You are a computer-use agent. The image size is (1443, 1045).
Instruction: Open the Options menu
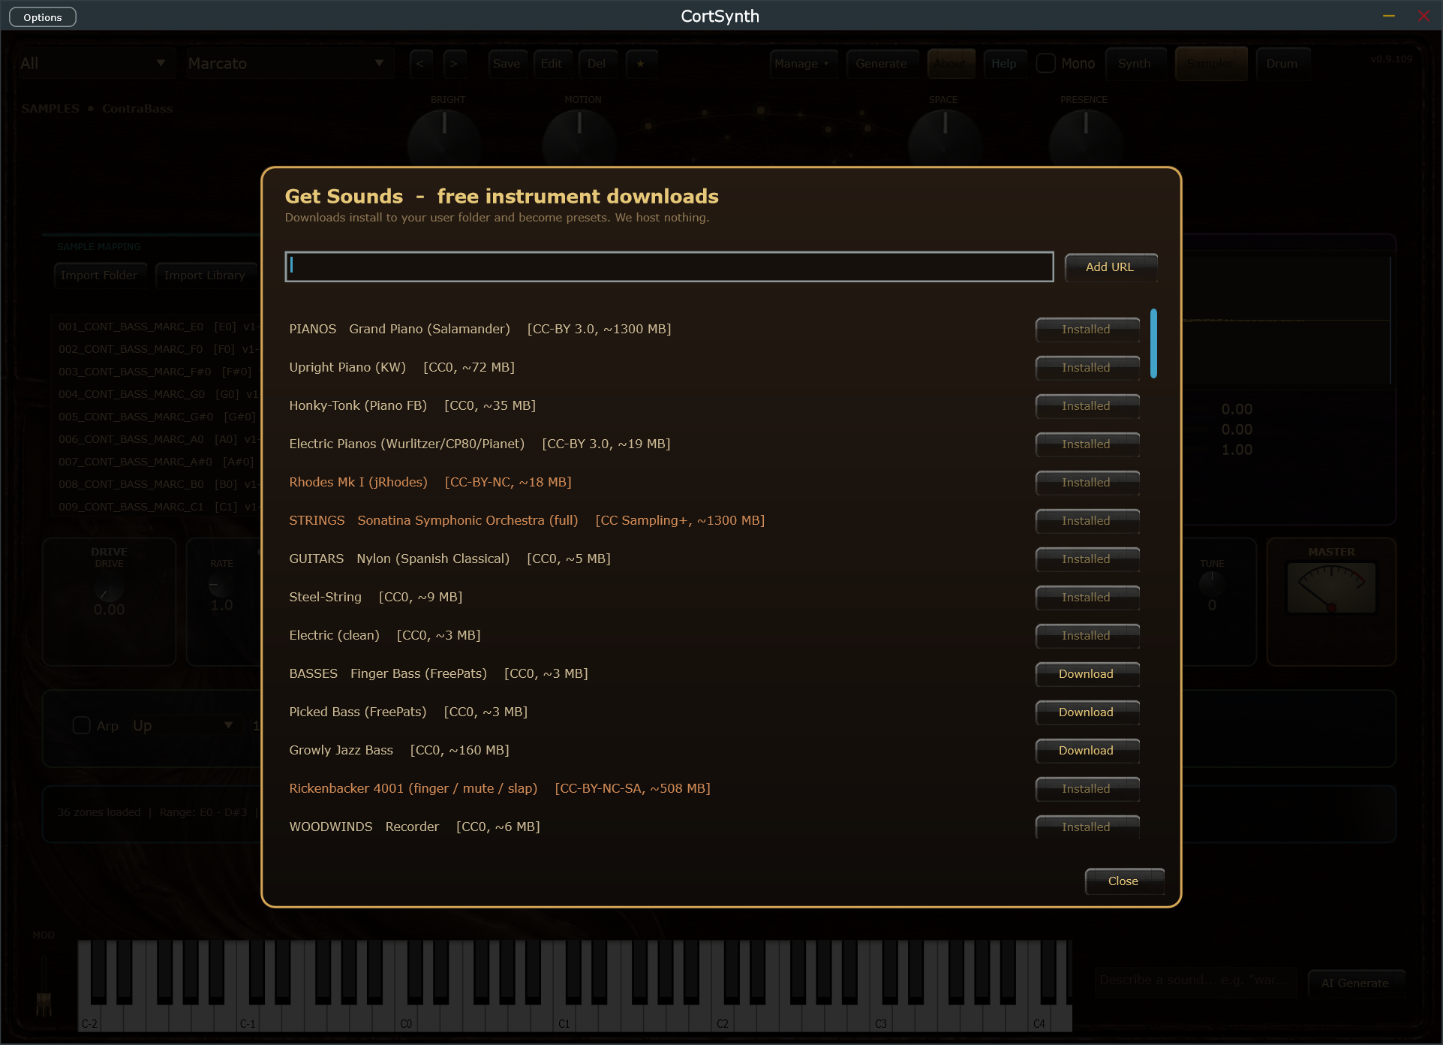43,17
